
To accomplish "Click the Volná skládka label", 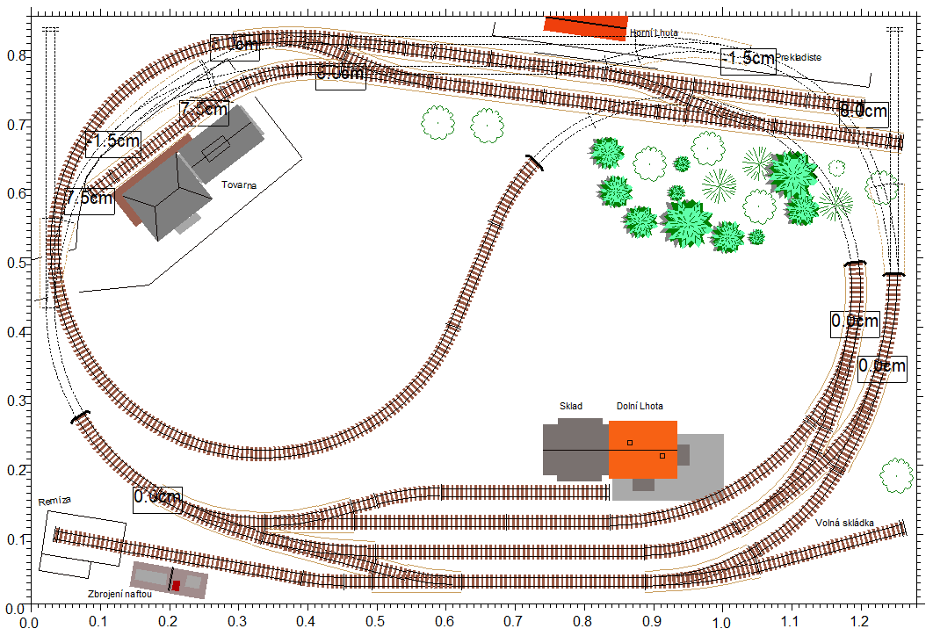I will coord(844,523).
